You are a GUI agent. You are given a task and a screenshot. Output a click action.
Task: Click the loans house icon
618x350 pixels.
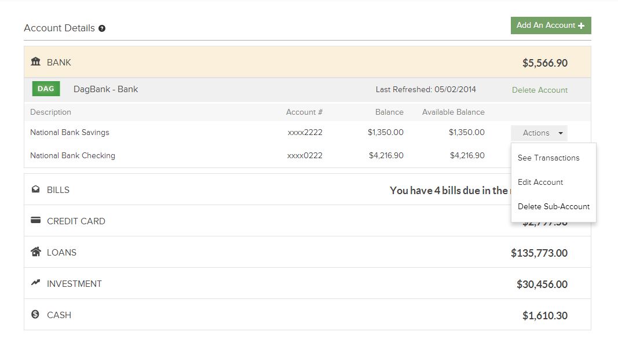(x=35, y=252)
